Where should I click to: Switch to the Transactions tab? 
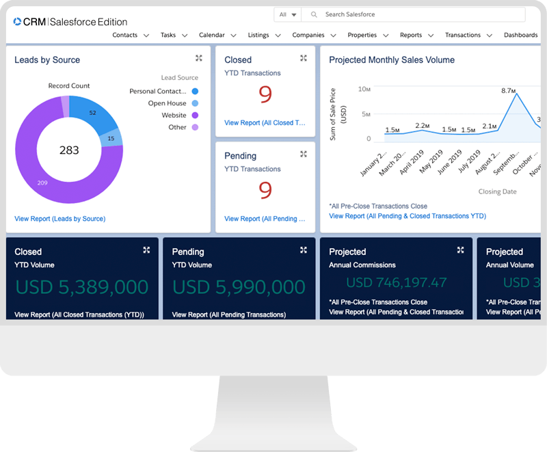click(463, 35)
